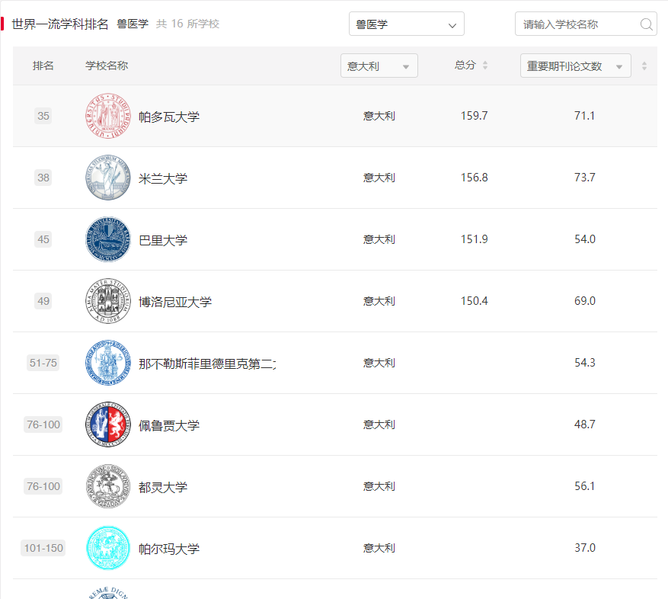This screenshot has width=668, height=599.
Task: Focus the 请输入学校名称 search field
Action: pos(586,24)
